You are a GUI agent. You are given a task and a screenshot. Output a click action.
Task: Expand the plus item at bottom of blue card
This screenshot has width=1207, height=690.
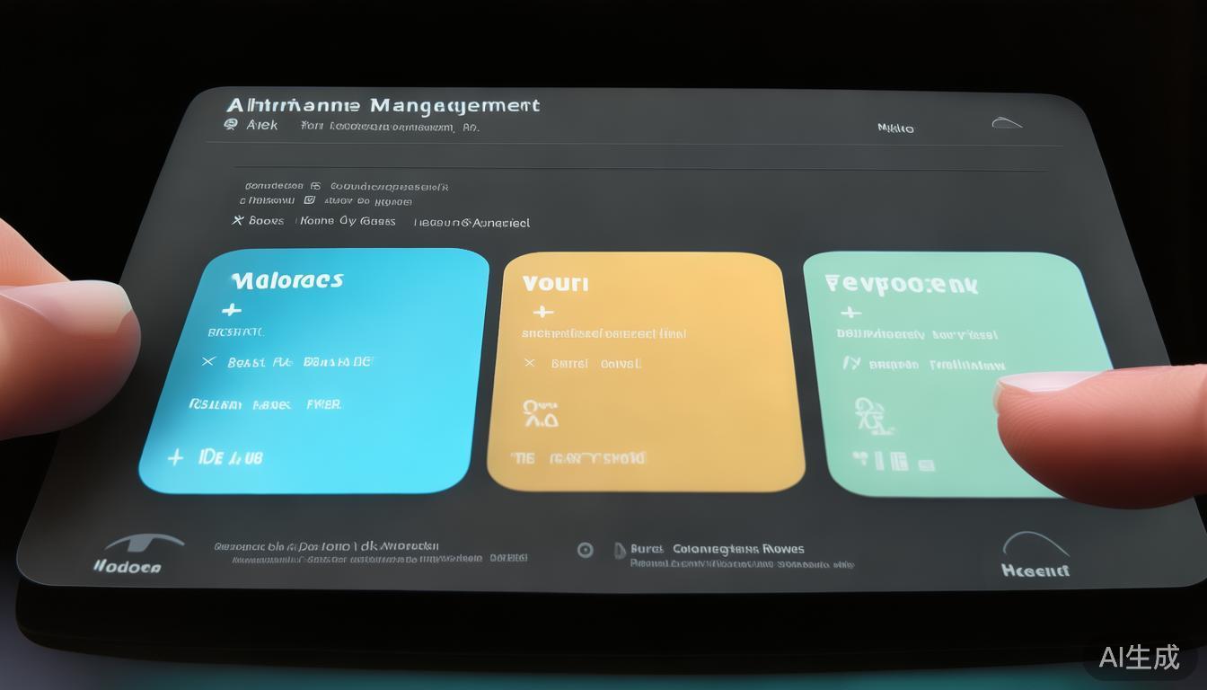coord(175,457)
